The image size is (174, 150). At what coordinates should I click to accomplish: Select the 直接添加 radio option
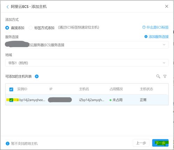pyautogui.click(x=7, y=28)
